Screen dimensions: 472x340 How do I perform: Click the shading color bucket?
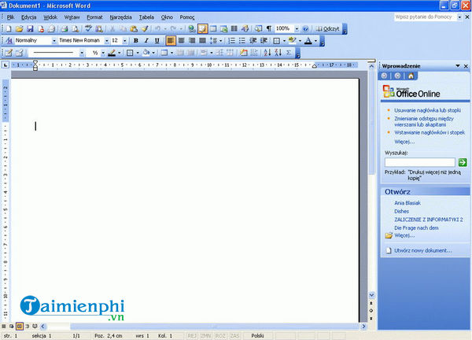tap(146, 53)
